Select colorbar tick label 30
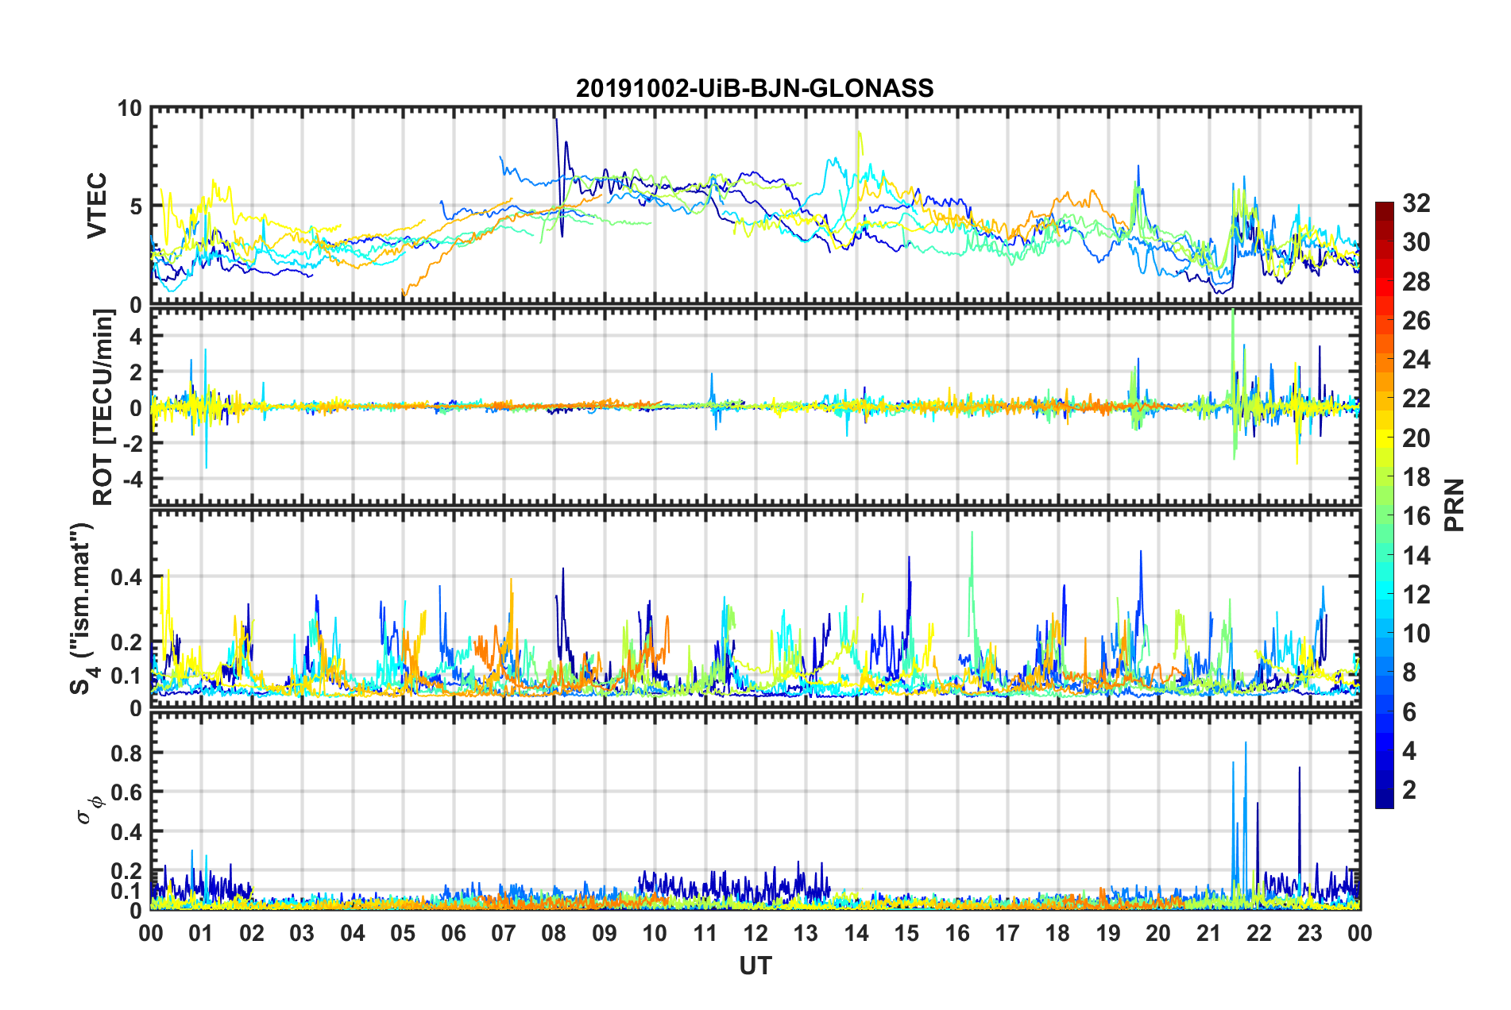Image resolution: width=1511 pixels, height=1010 pixels. [1416, 242]
